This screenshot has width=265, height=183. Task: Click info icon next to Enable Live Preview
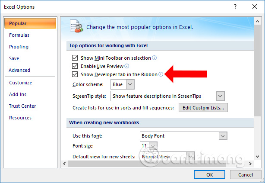click(x=126, y=66)
